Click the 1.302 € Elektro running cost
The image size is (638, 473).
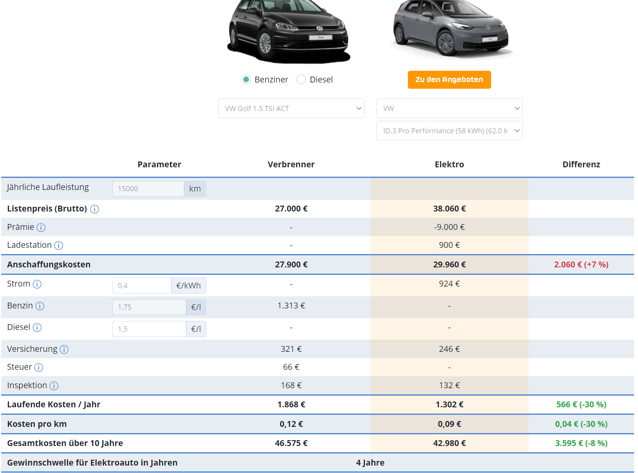pyautogui.click(x=449, y=405)
